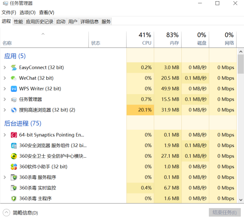Viewport: 244px width, 217px height.
Task: Click the 搜狗高速浏览器 icon
Action: pyautogui.click(x=14, y=110)
